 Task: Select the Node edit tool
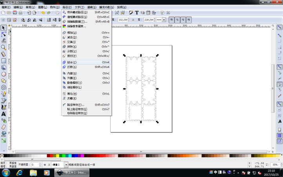(x=4, y=34)
